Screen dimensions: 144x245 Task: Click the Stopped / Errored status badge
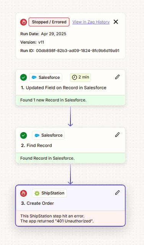[x=49, y=22]
